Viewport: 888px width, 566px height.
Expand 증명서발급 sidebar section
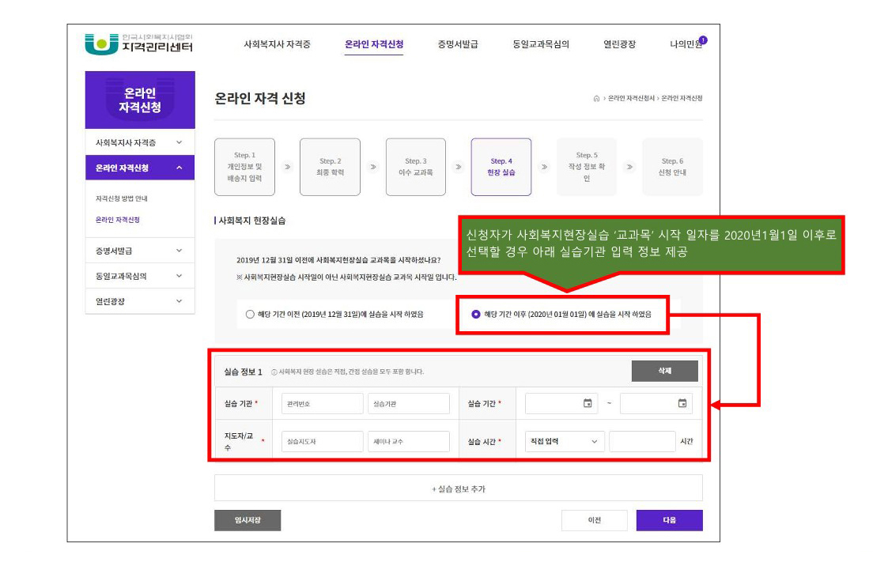tap(140, 251)
